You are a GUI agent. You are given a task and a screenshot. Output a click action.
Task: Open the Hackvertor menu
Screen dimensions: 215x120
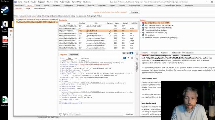[x=87, y=2]
